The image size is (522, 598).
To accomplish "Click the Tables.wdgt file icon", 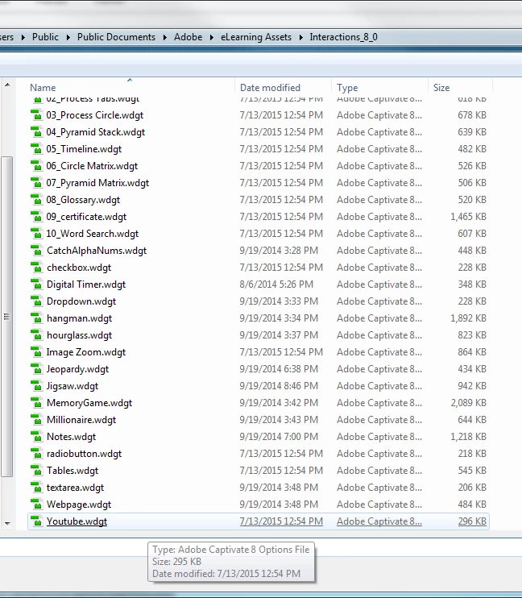I will [36, 471].
